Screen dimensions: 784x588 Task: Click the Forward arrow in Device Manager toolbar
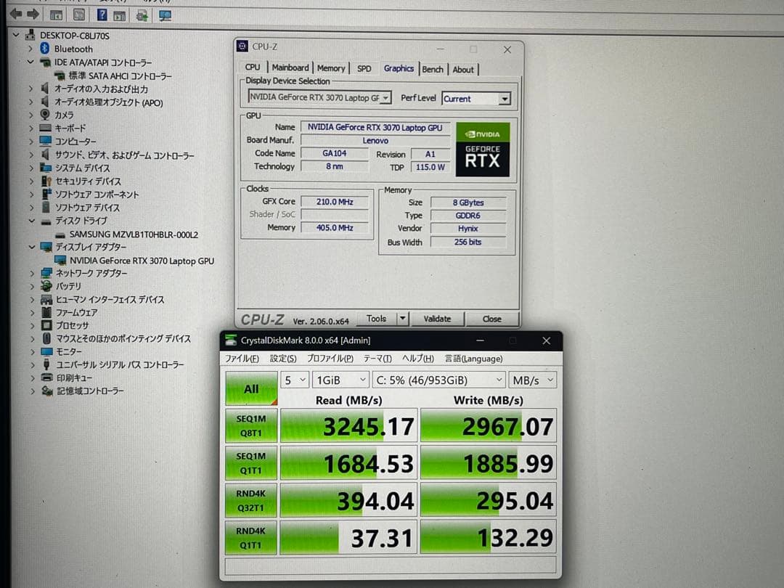pyautogui.click(x=32, y=15)
